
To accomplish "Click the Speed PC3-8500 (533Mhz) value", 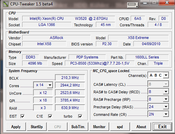I will point(100,63).
